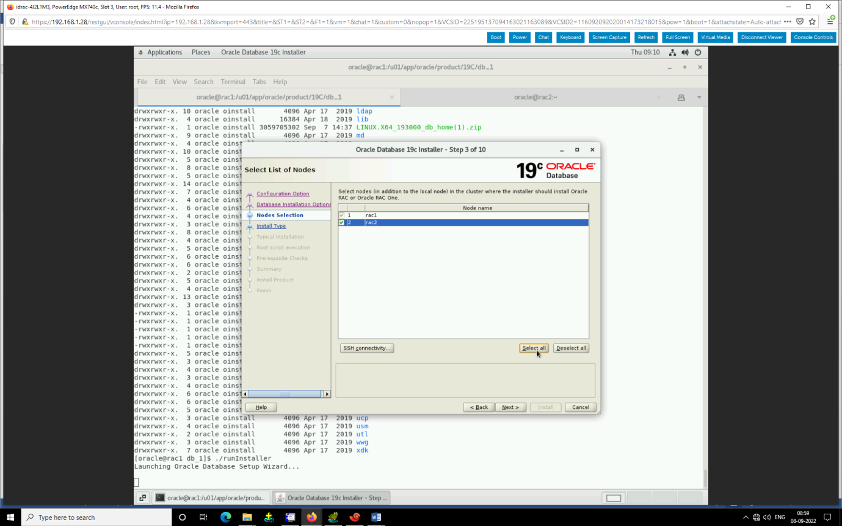Open File Explorer from taskbar
The image size is (842, 526).
(247, 517)
